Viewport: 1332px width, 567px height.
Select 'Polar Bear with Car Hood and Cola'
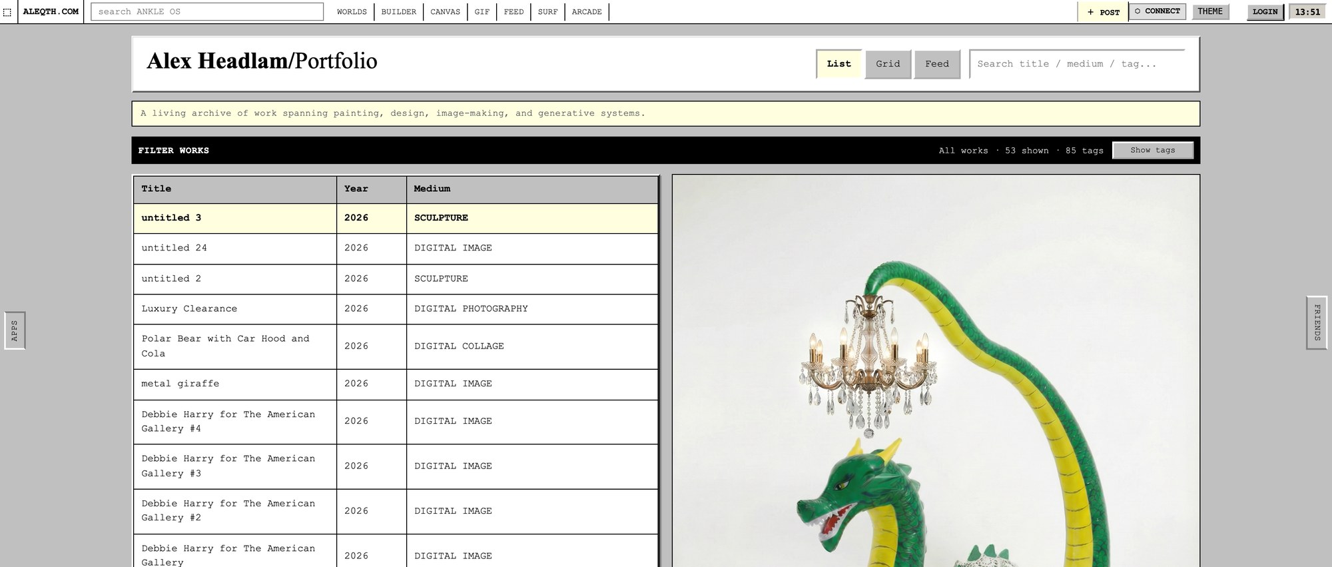coord(396,346)
